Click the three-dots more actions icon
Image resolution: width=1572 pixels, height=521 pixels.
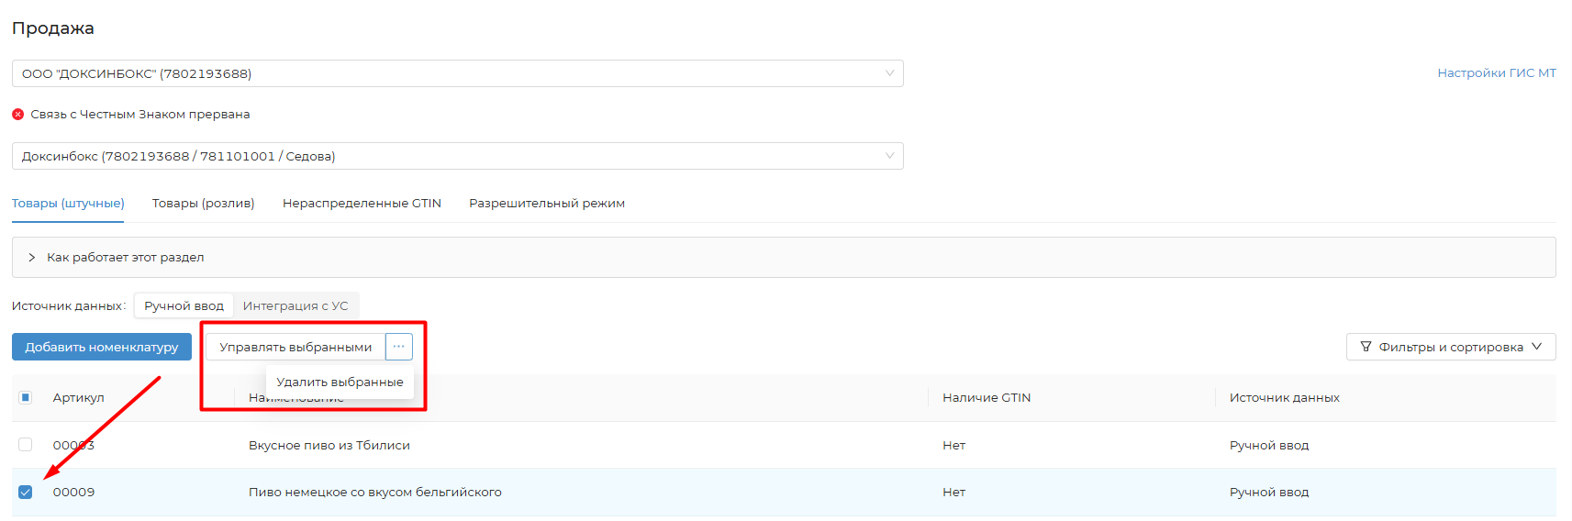tap(398, 347)
